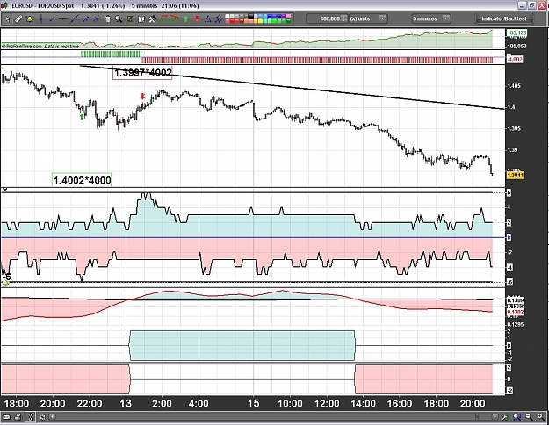
Task: Click the EURUSD window title icon
Action: click(x=4, y=5)
